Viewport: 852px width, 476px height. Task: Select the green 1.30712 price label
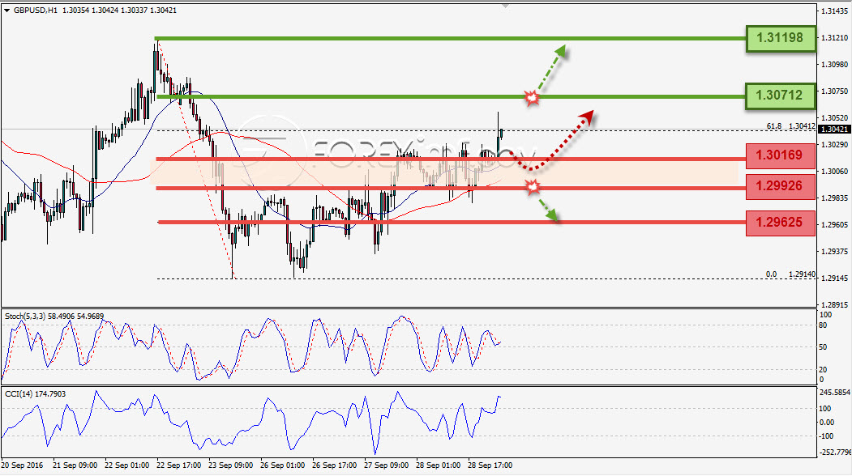pyautogui.click(x=781, y=96)
